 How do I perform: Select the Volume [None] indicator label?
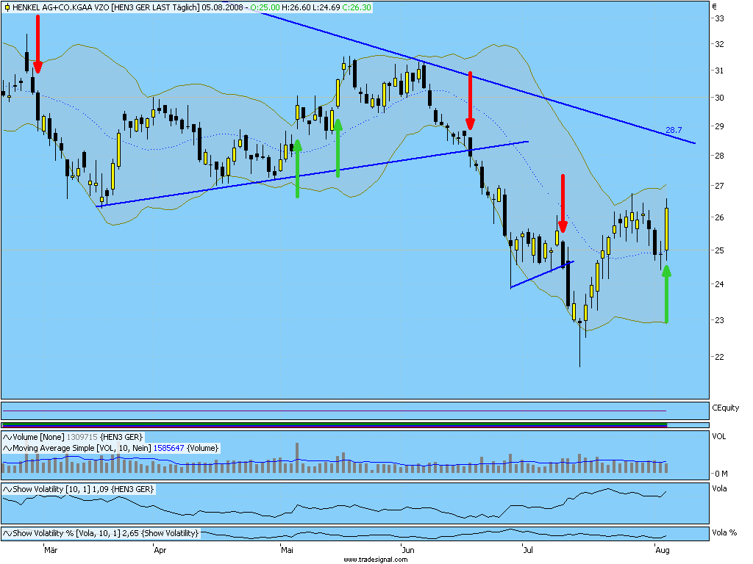38,437
